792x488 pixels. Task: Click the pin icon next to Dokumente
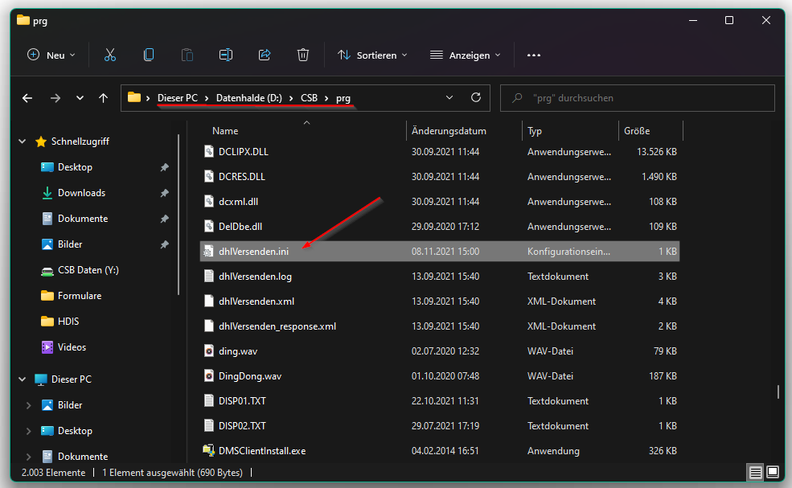[x=164, y=219]
